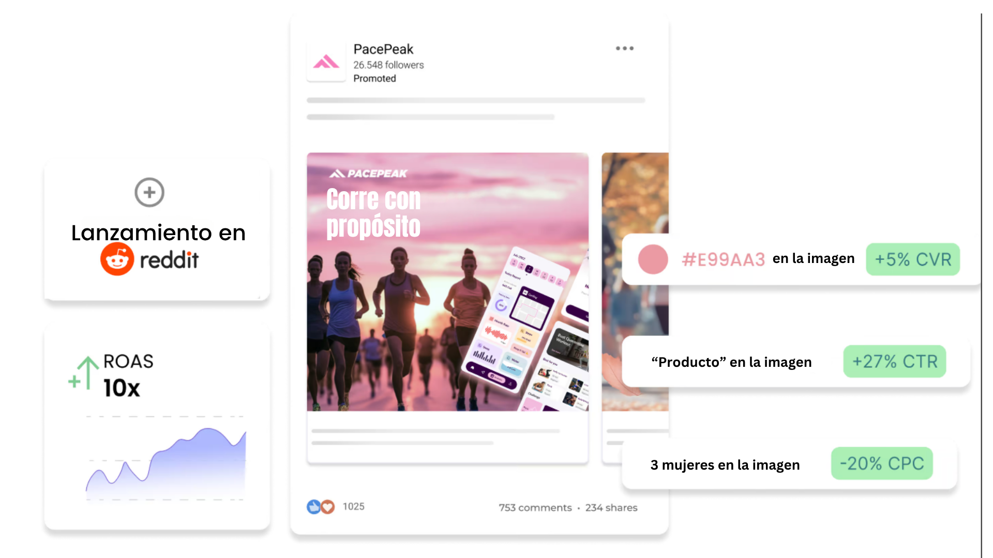Select the pink #E99AA3 color circle
The height and width of the screenshot is (558, 993).
pyautogui.click(x=653, y=259)
